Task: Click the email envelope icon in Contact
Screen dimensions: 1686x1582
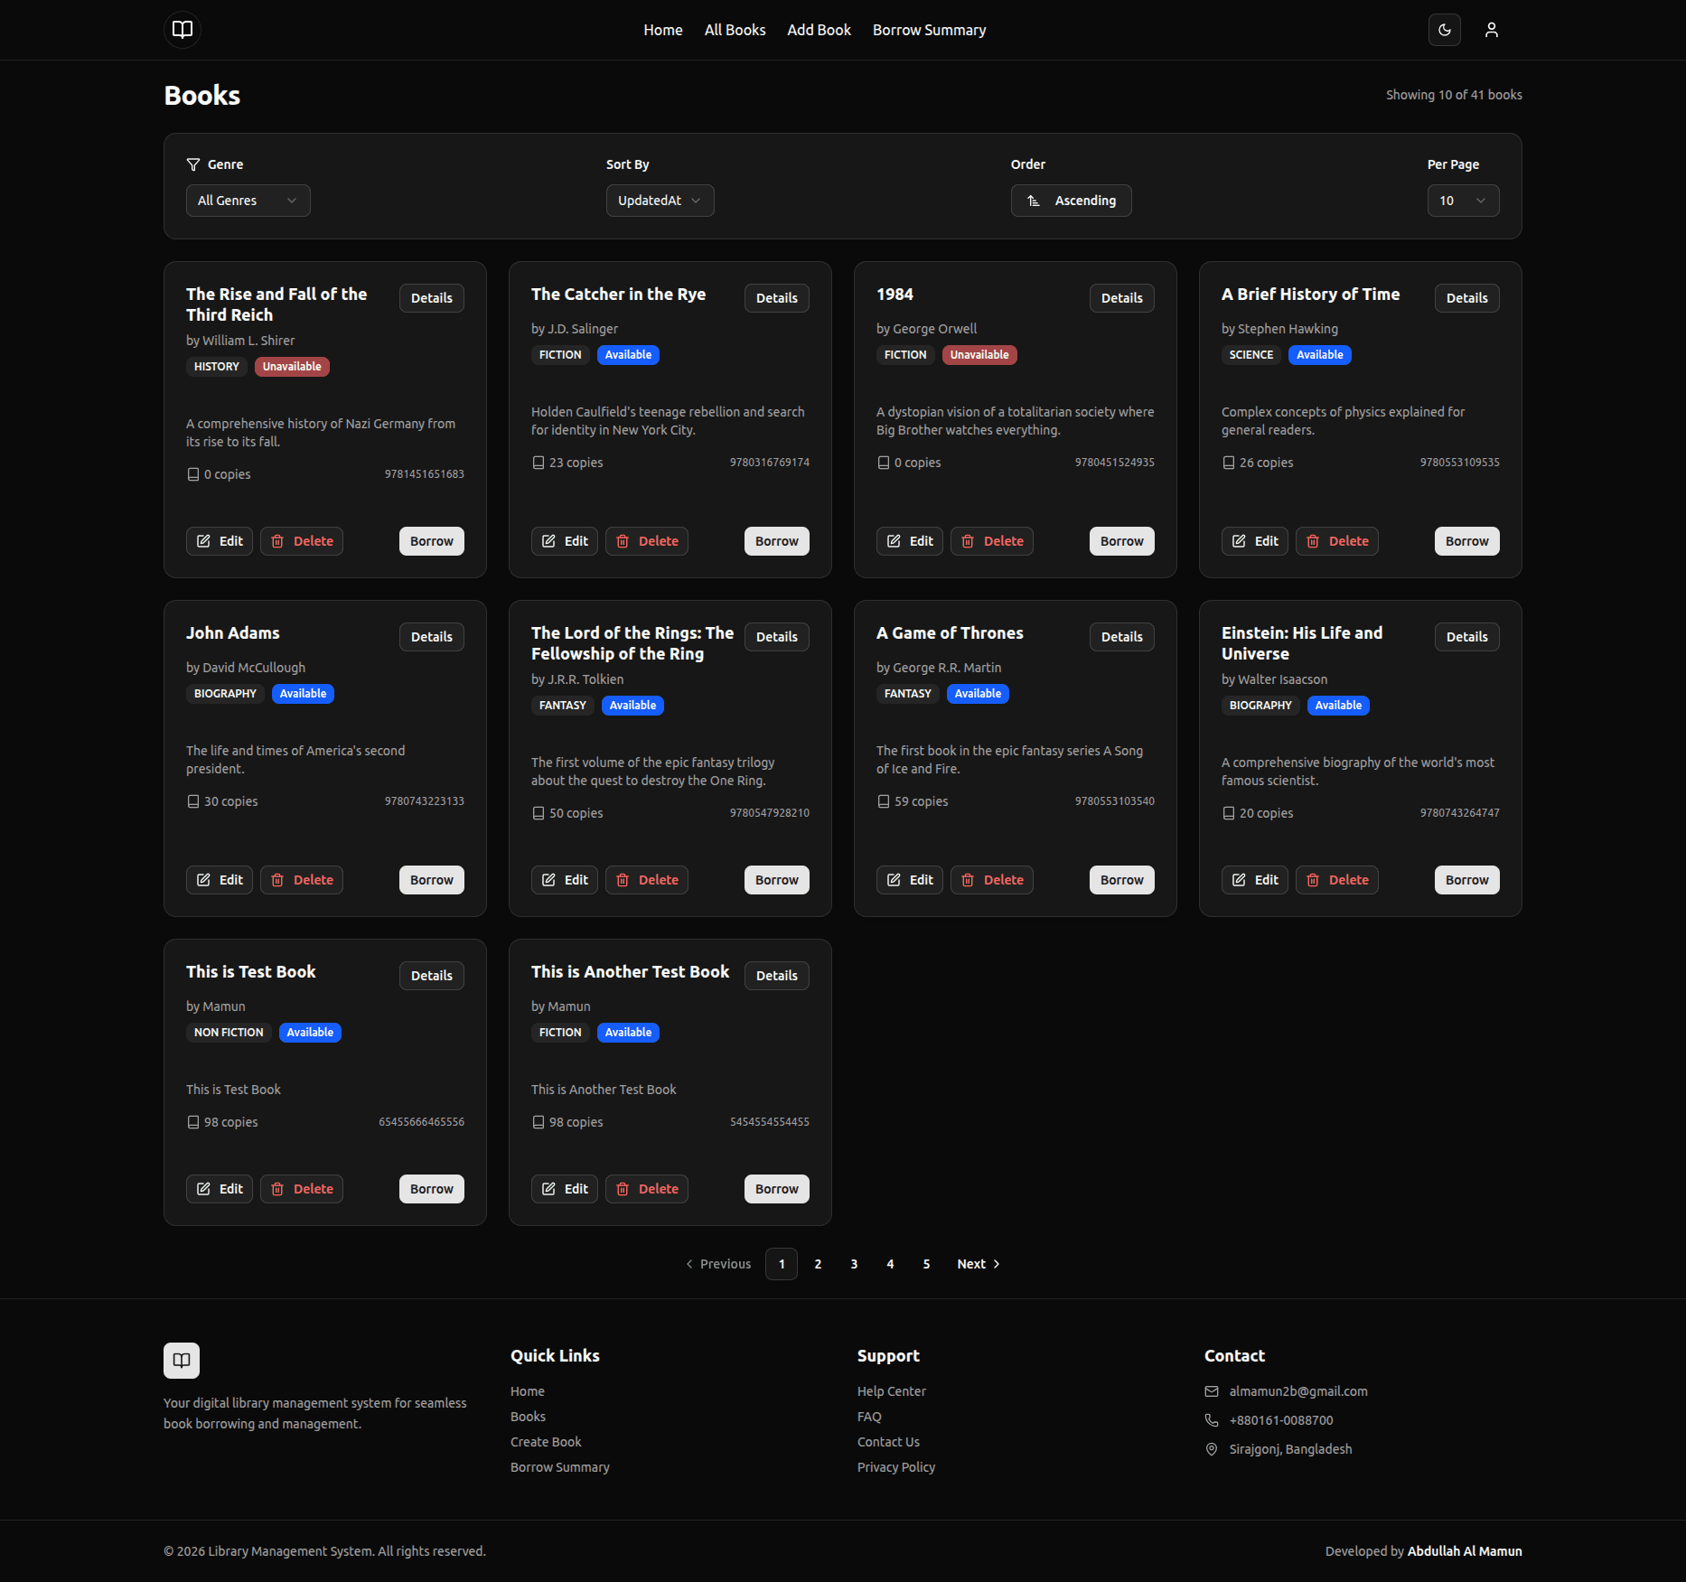Action: 1212,1391
